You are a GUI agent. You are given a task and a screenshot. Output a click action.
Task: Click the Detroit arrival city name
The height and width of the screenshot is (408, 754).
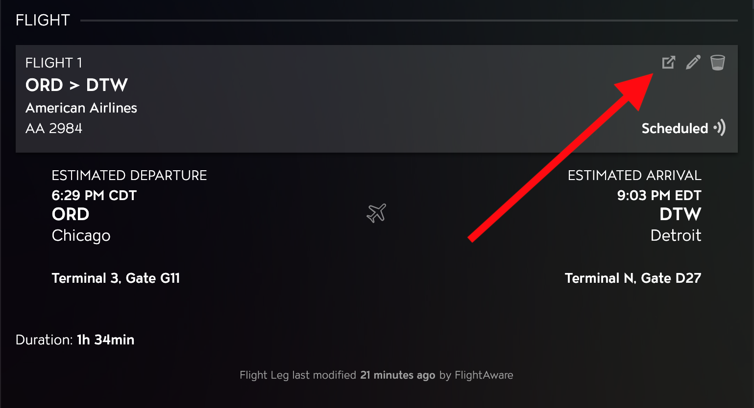click(x=676, y=235)
